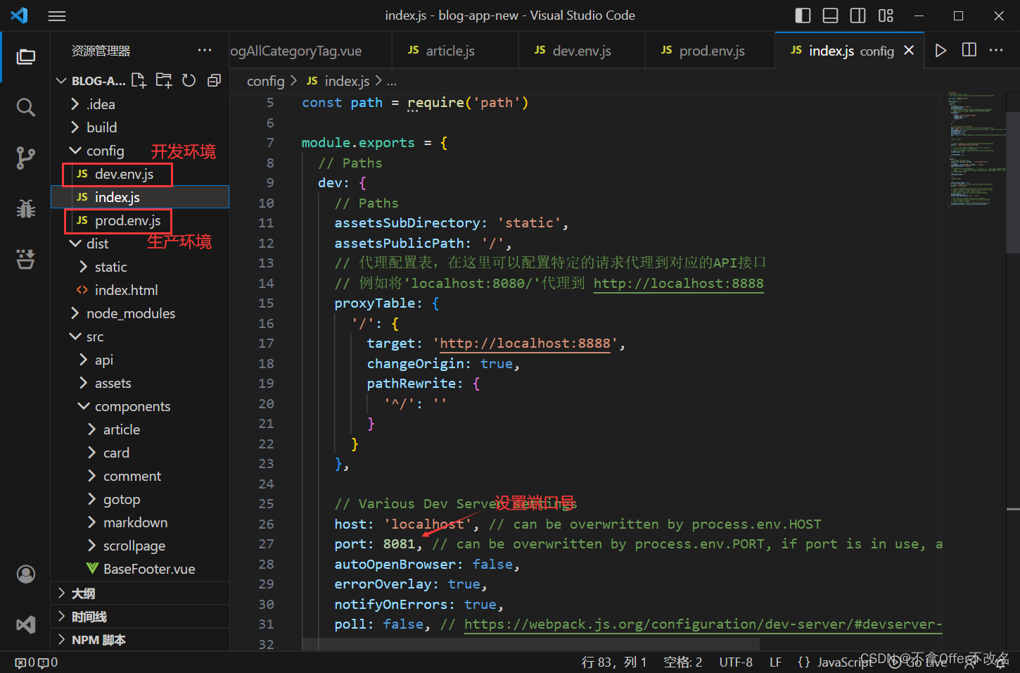Open the Explorer view in activity bar
Viewport: 1020px width, 673px height.
[x=26, y=56]
